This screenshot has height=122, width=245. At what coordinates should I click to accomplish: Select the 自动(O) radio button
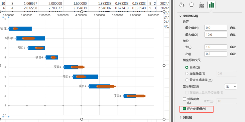click(x=187, y=67)
